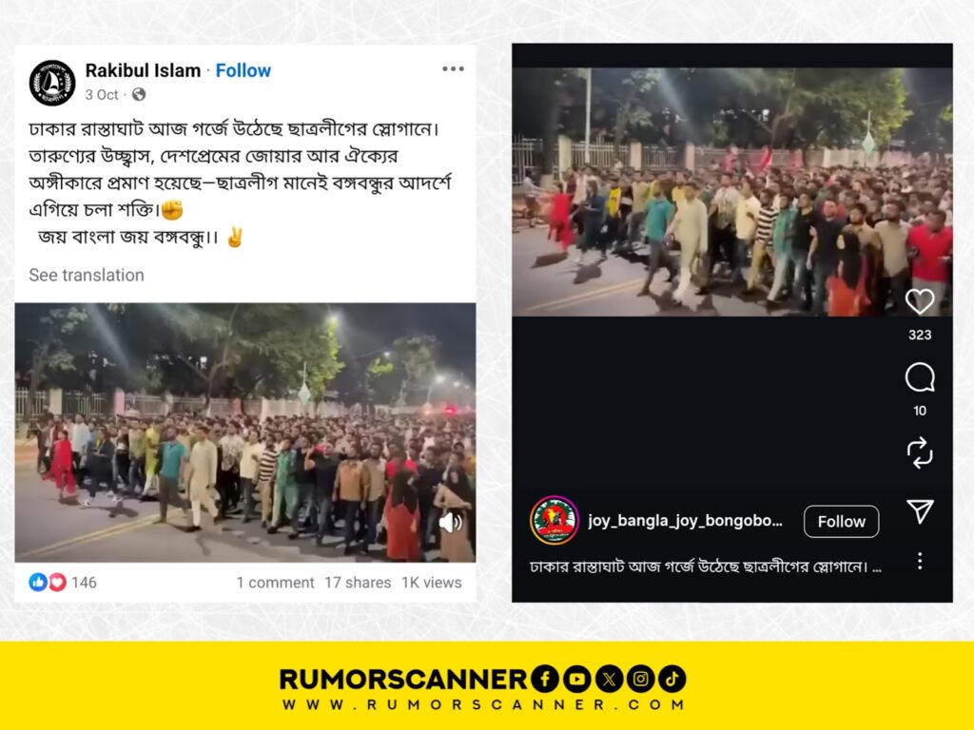
Task: Follow the joy_bangla_joy_bongobo account button
Action: [x=841, y=522]
